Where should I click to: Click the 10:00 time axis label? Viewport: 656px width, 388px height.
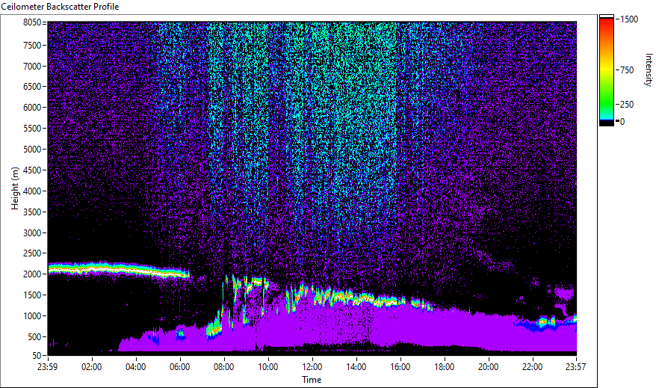point(267,367)
